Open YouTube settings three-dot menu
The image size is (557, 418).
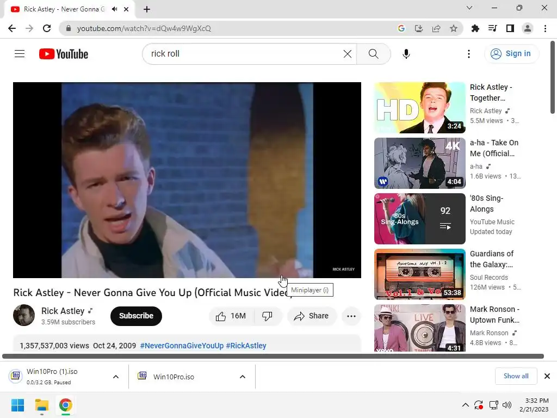tap(468, 54)
